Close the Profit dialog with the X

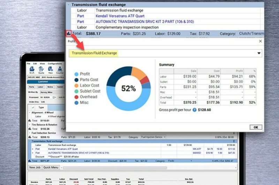click(260, 41)
